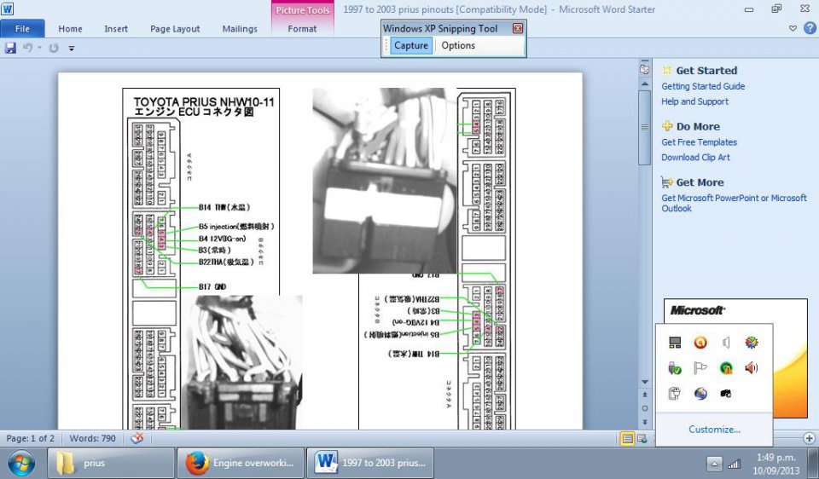
Task: Open the Page Layout tab
Action: (x=175, y=29)
